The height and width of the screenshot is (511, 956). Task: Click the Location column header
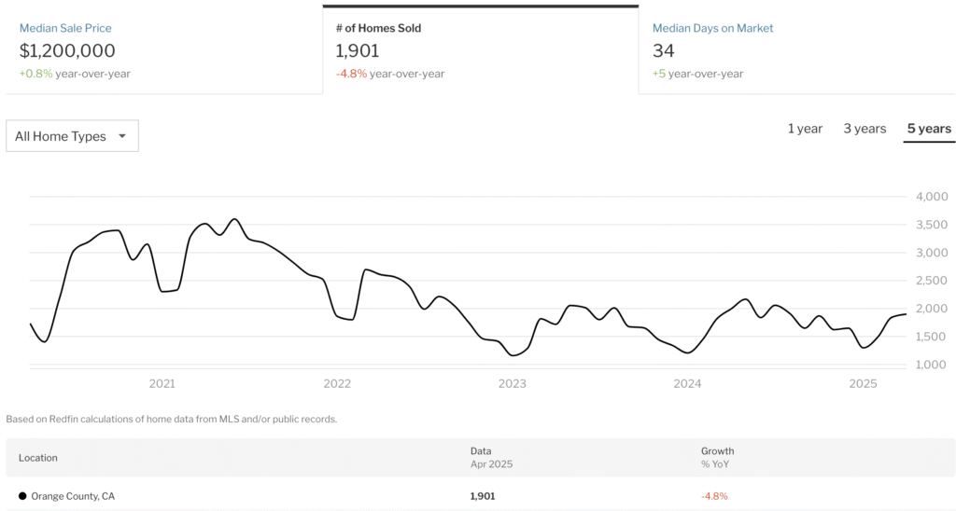[x=38, y=458]
